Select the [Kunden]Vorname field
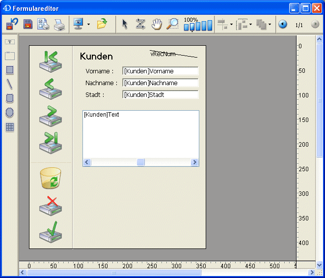The width and height of the screenshot is (325, 278). [x=161, y=71]
